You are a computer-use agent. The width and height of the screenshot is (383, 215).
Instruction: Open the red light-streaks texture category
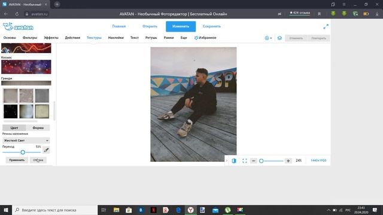coord(26,48)
